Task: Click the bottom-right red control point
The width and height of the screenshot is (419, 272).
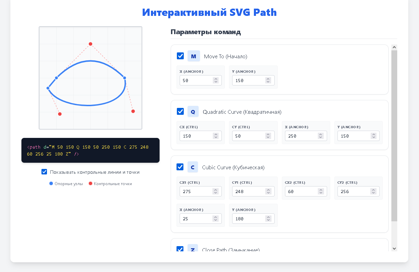Action: [133, 111]
